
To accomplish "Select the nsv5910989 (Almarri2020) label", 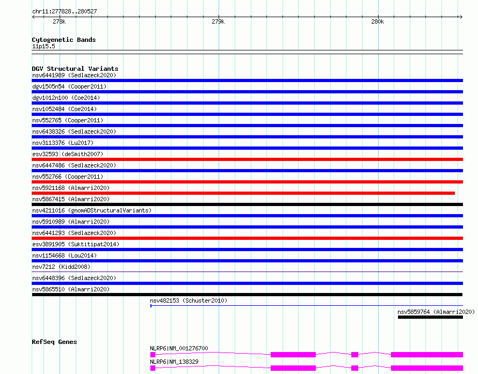I will tap(71, 222).
